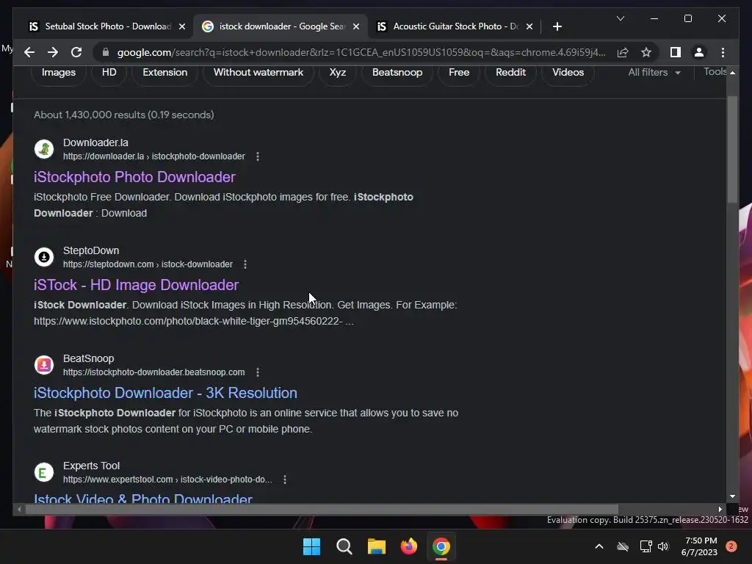The width and height of the screenshot is (752, 564).
Task: Select the istock downloader Google Search tab
Action: click(281, 26)
